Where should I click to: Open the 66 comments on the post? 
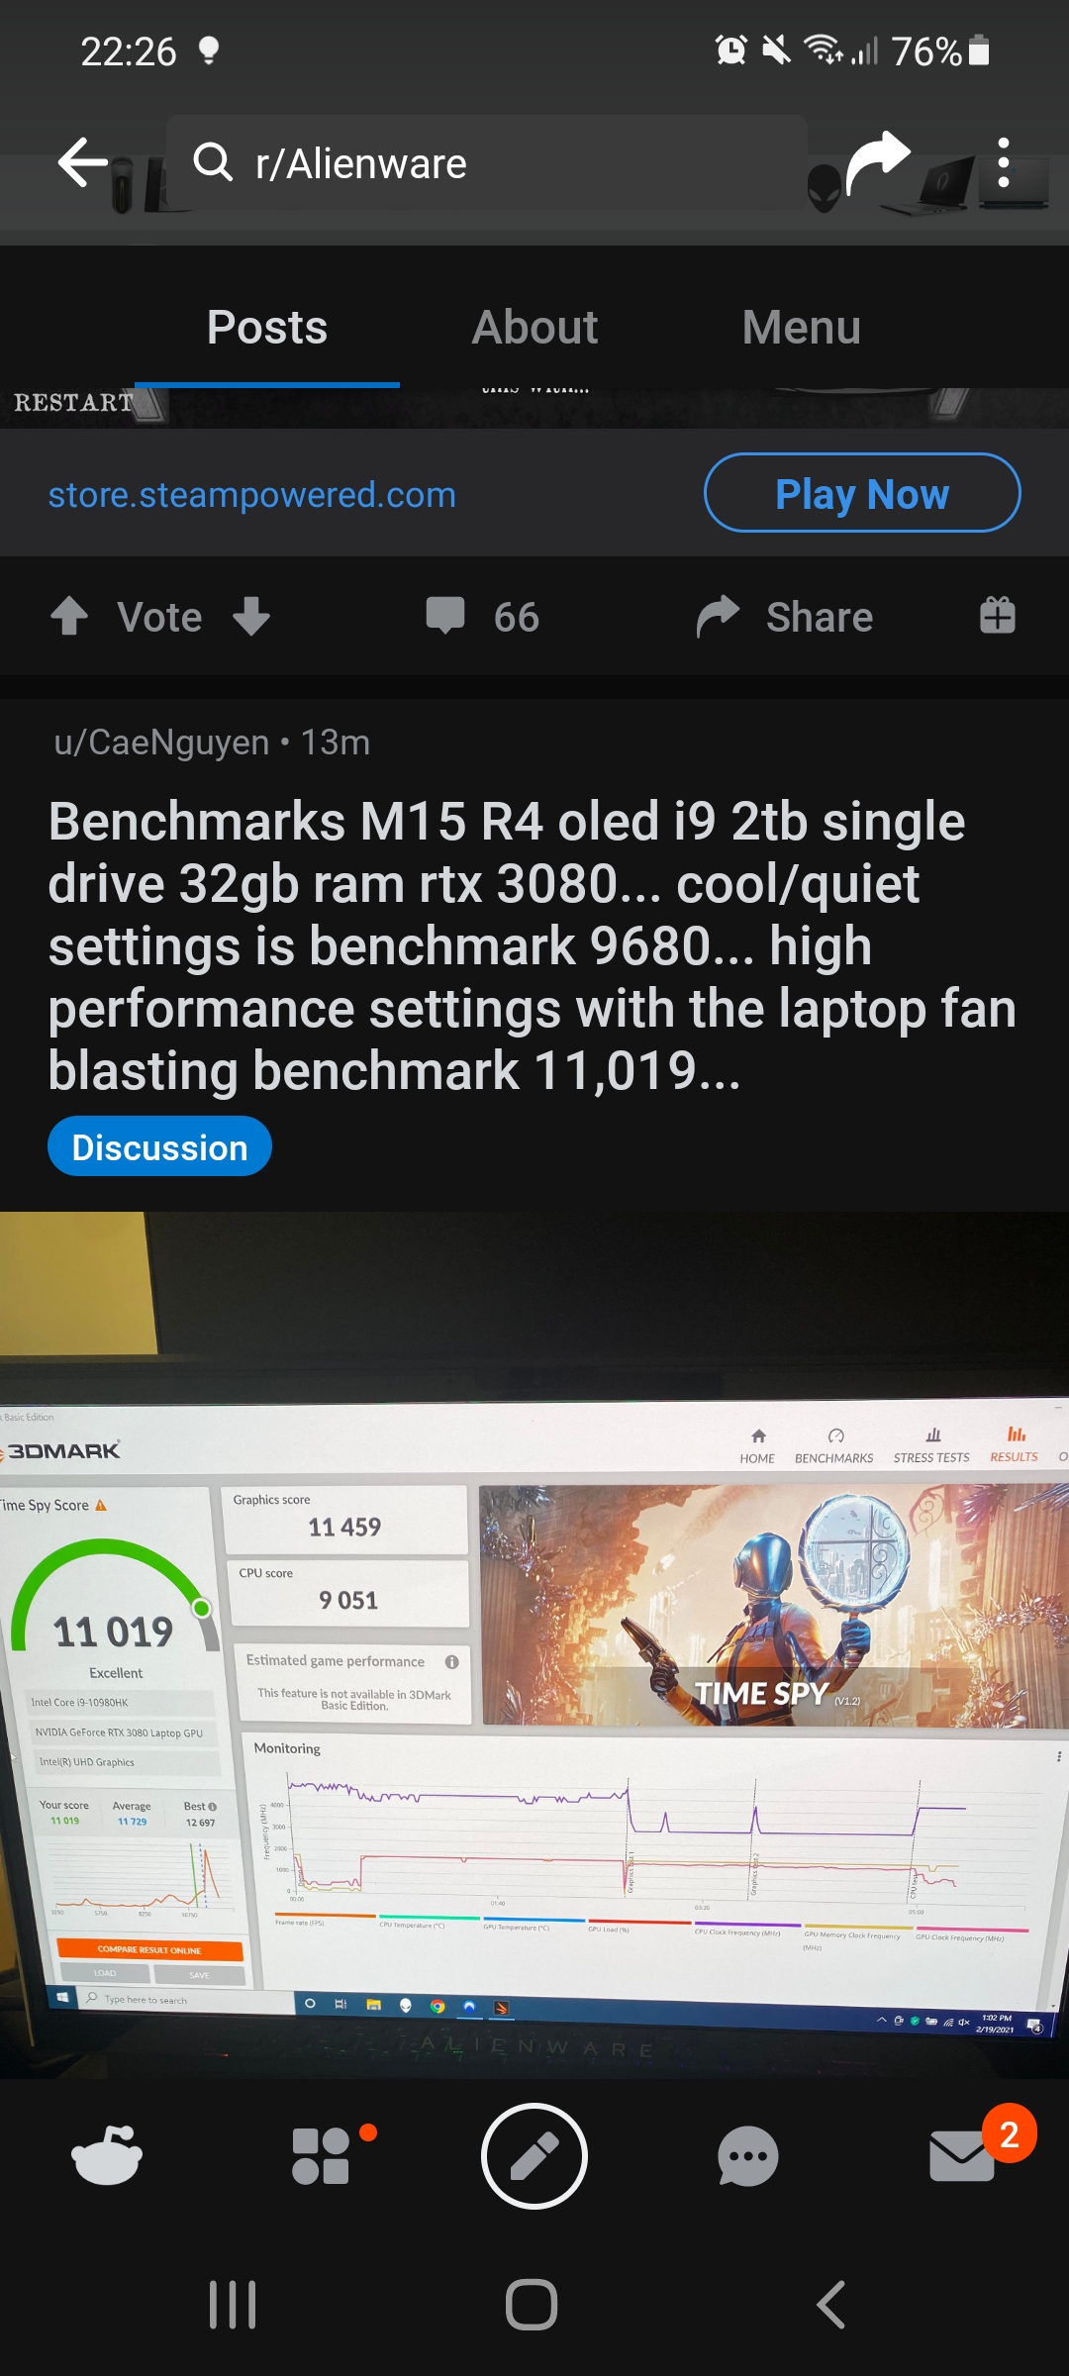coord(483,616)
